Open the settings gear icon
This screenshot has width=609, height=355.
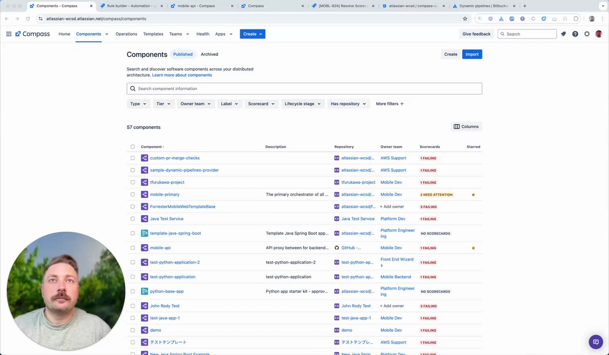587,34
